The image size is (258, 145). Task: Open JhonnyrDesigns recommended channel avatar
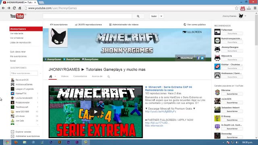[217, 49]
